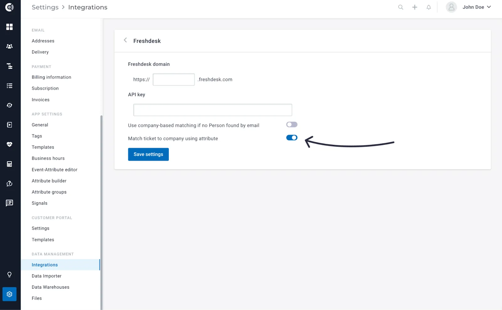Disable Match ticket to company attribute toggle
502x310 pixels.
pyautogui.click(x=292, y=138)
